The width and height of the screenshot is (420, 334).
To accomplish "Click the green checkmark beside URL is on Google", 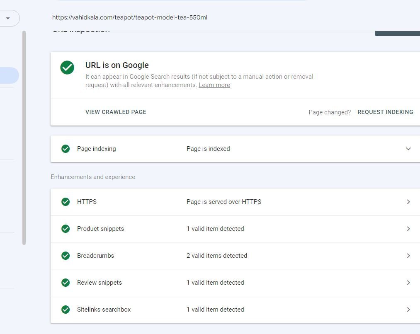I will (67, 68).
